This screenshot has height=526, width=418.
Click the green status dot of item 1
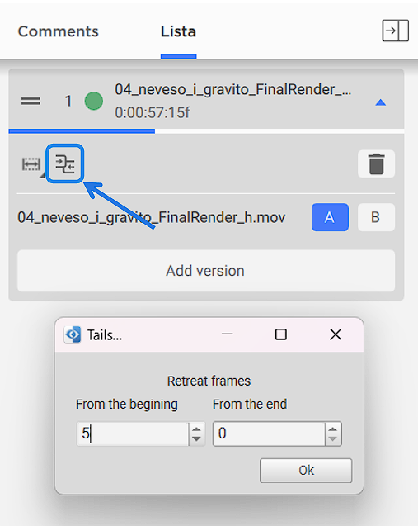(94, 101)
